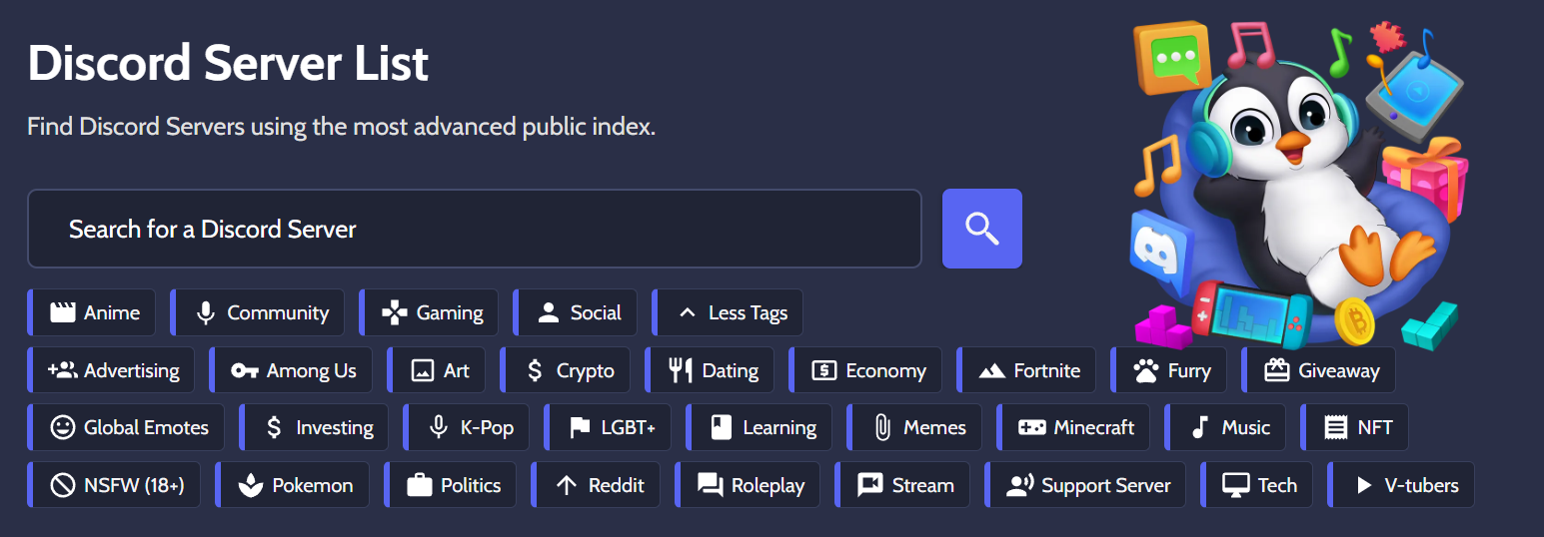Open the Learning book tag
The width and height of the screenshot is (1544, 537).
click(x=759, y=427)
